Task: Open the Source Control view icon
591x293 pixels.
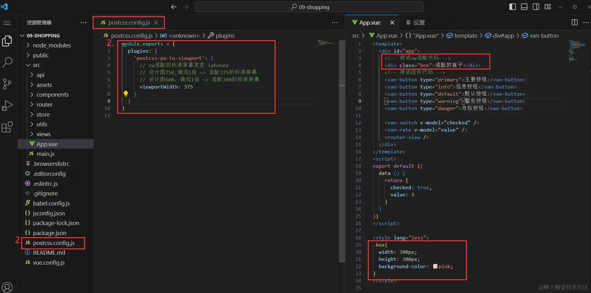Action: click(x=7, y=84)
